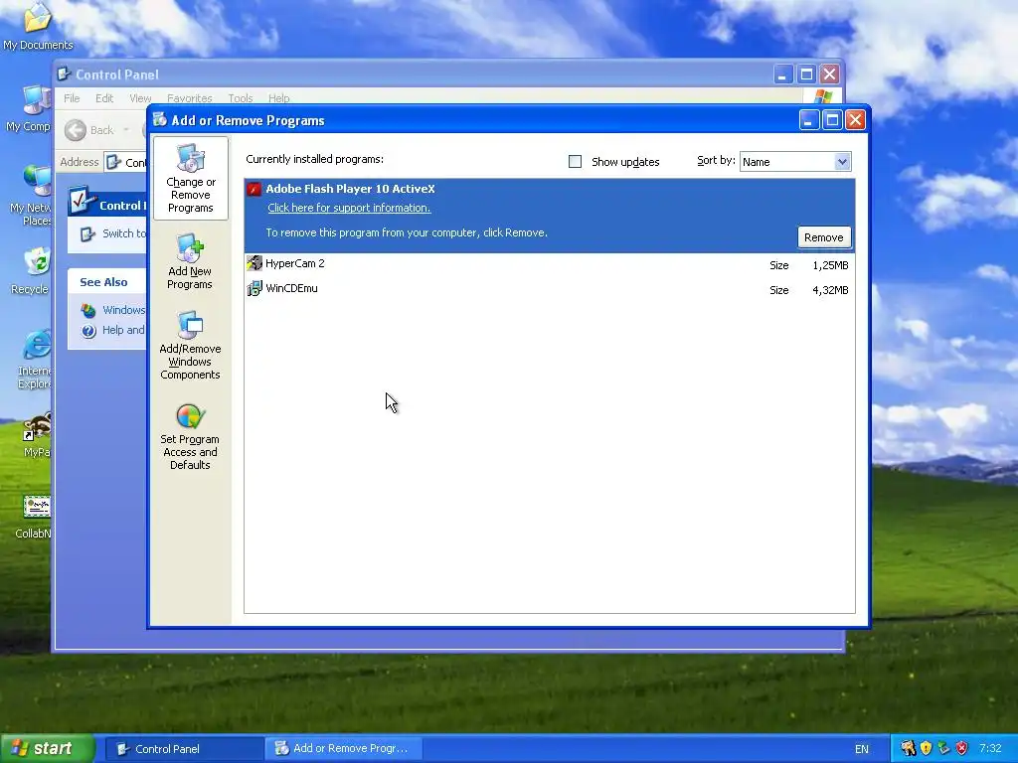Open the MyPa raccoon shortcut icon
This screenshot has width=1018, height=763.
point(37,426)
